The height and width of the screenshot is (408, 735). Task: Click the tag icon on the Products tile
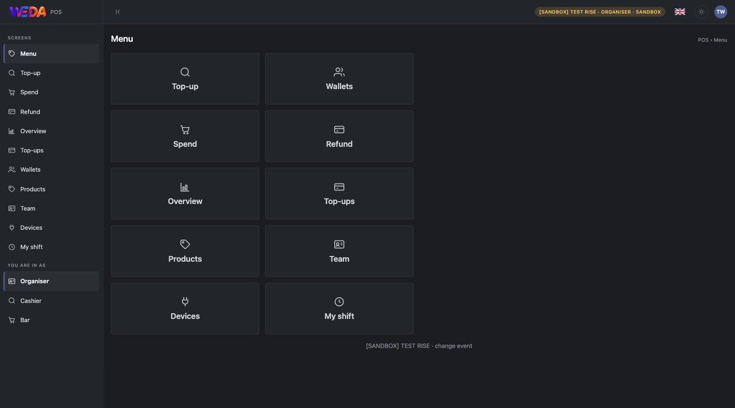pos(185,245)
